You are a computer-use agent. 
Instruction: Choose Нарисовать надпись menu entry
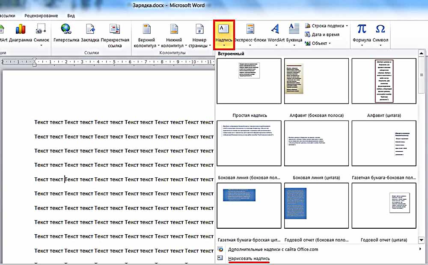pyautogui.click(x=249, y=259)
